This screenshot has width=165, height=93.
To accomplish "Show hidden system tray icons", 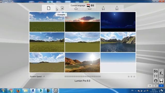I will (x=136, y=91).
